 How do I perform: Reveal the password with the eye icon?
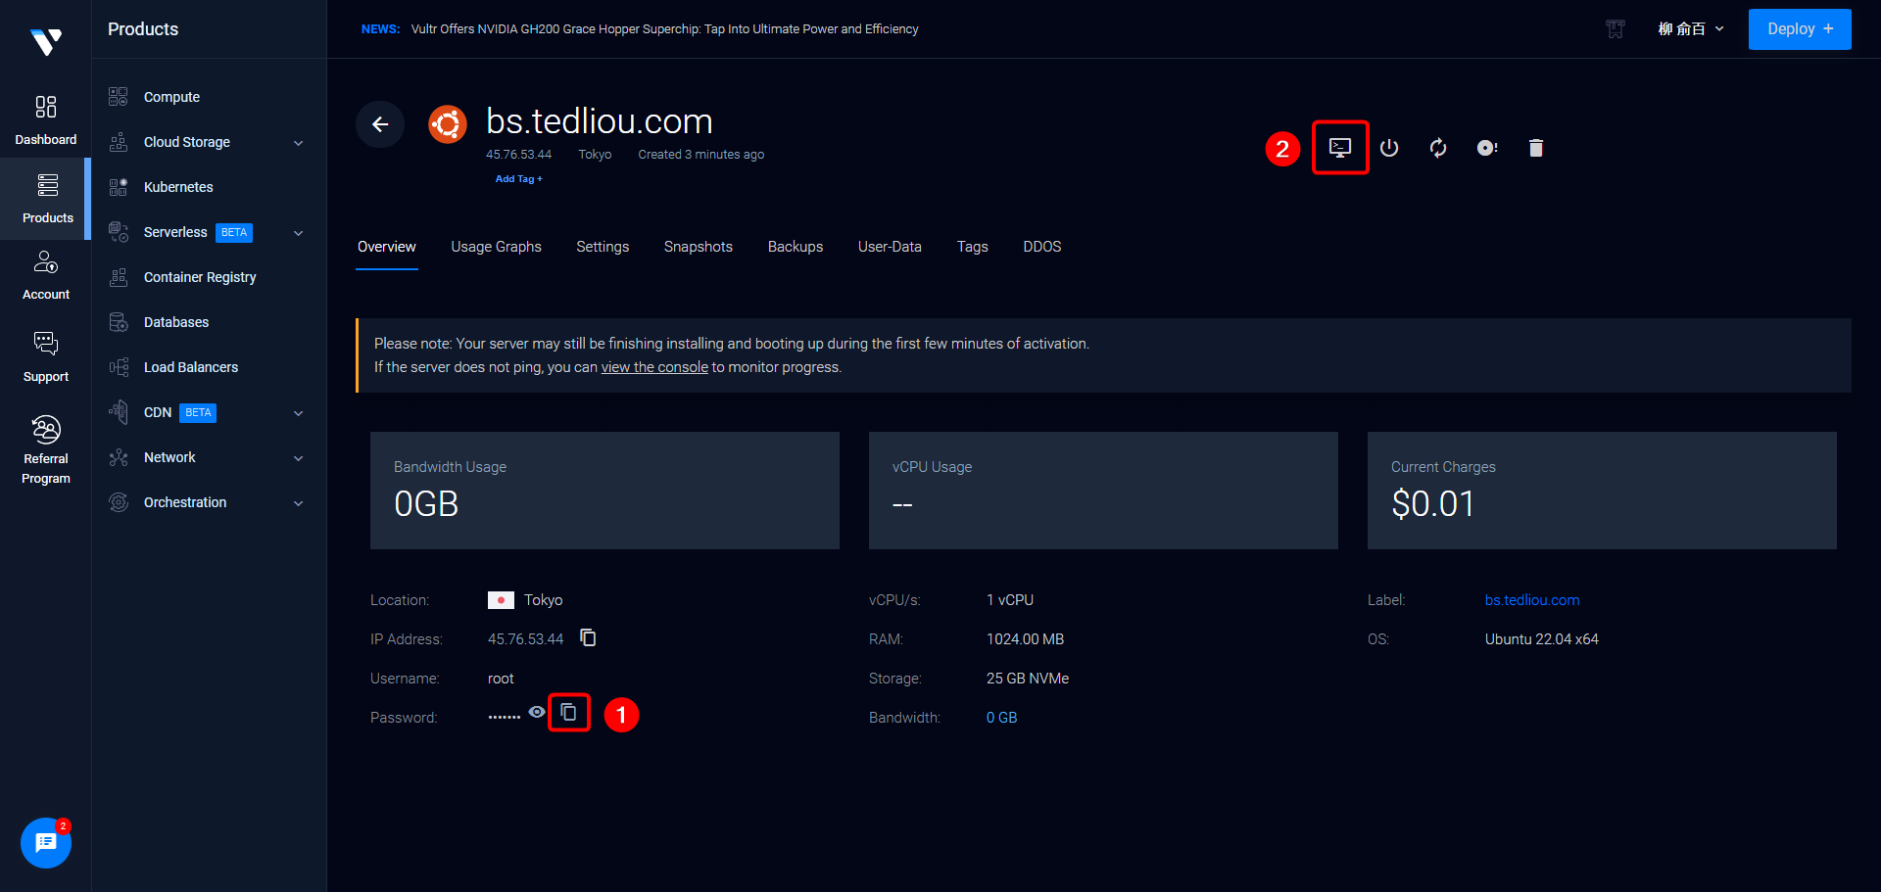click(537, 713)
